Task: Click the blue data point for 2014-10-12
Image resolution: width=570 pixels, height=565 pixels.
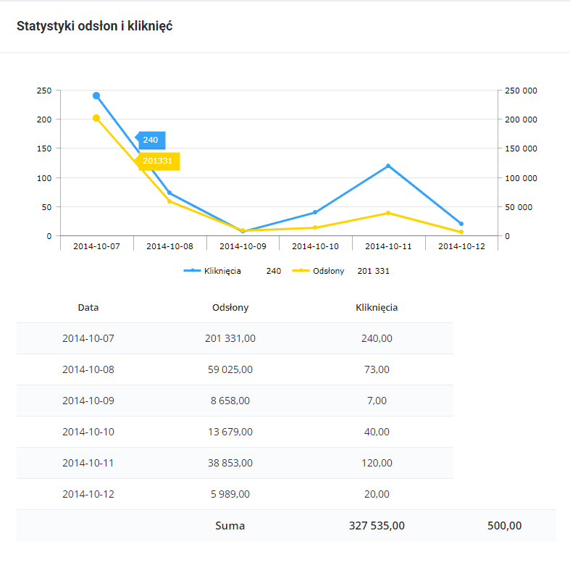Action: point(461,224)
